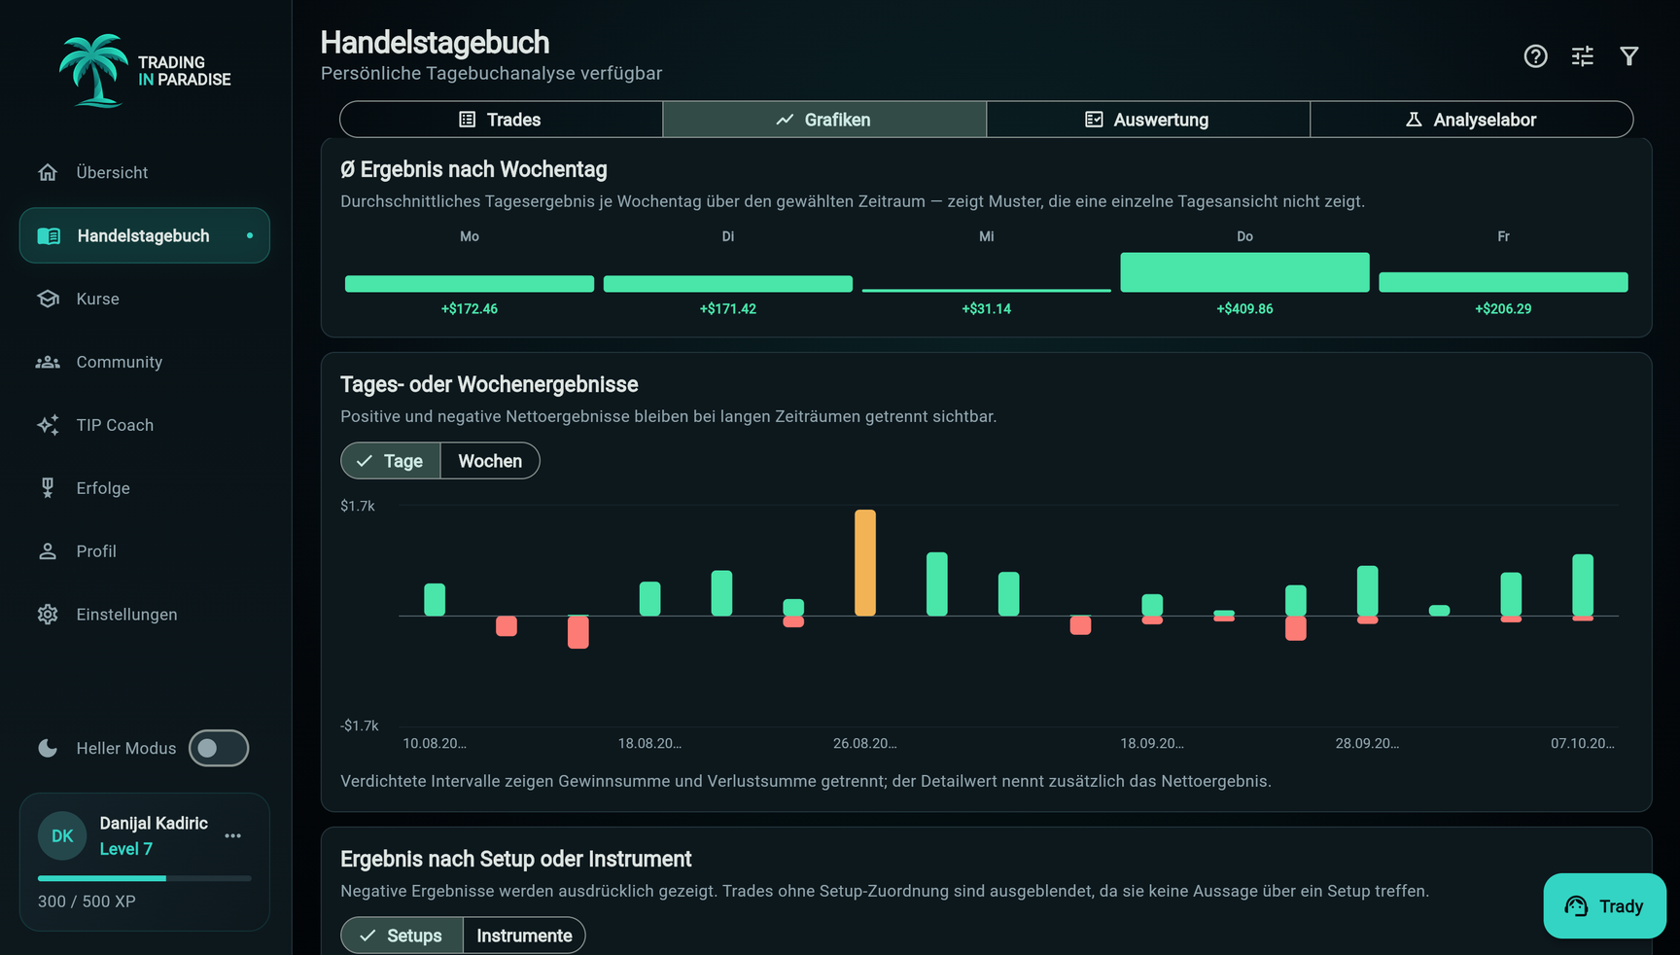Click the Thursday bar showing +$409.86
Viewport: 1680px width, 955px height.
(x=1245, y=272)
